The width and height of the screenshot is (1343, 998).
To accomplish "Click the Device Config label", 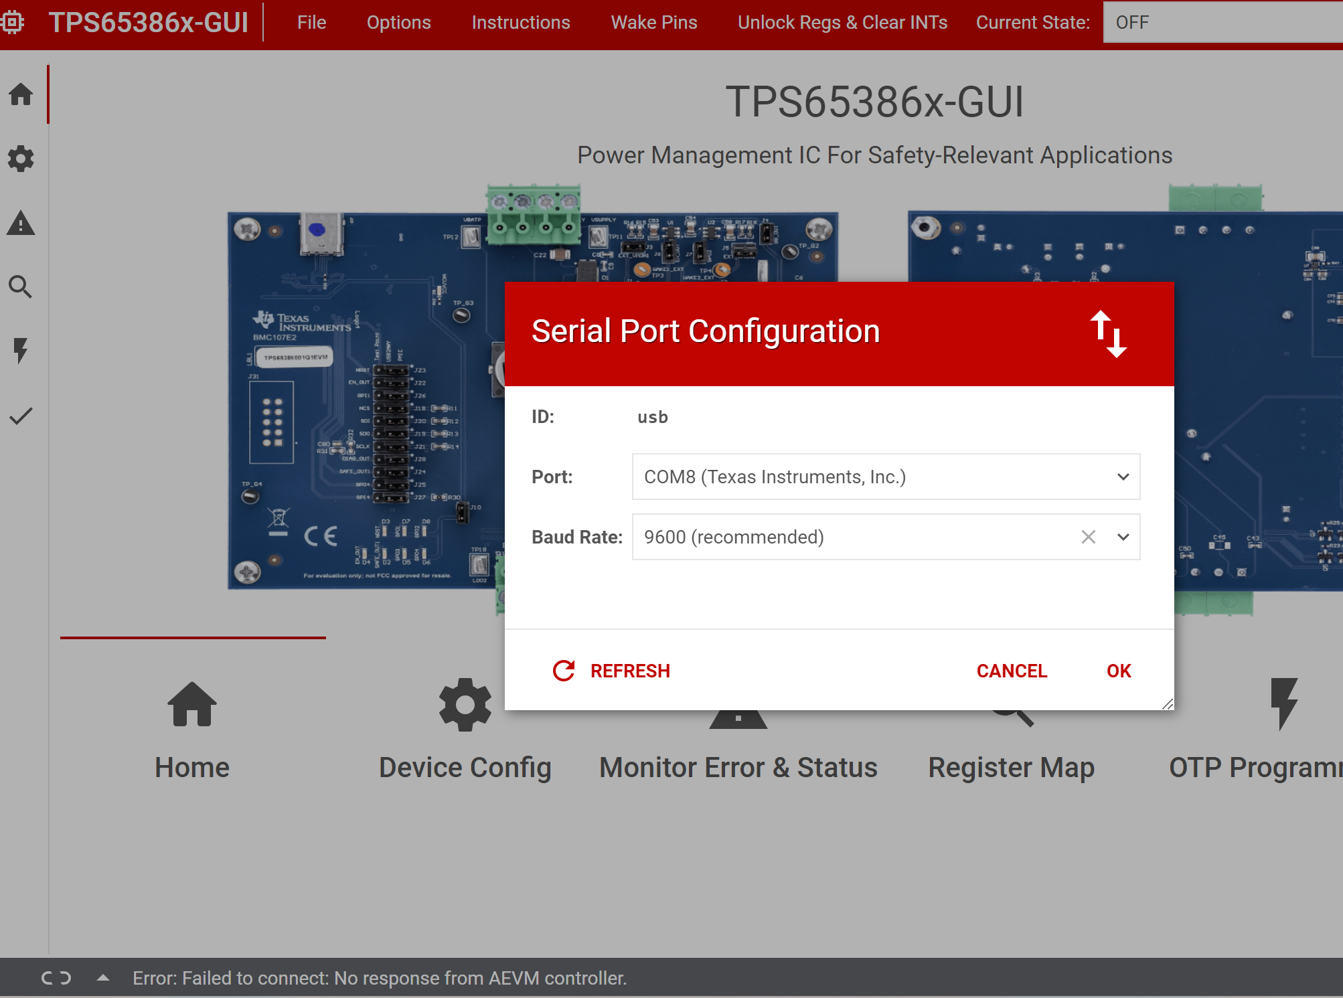I will [465, 768].
